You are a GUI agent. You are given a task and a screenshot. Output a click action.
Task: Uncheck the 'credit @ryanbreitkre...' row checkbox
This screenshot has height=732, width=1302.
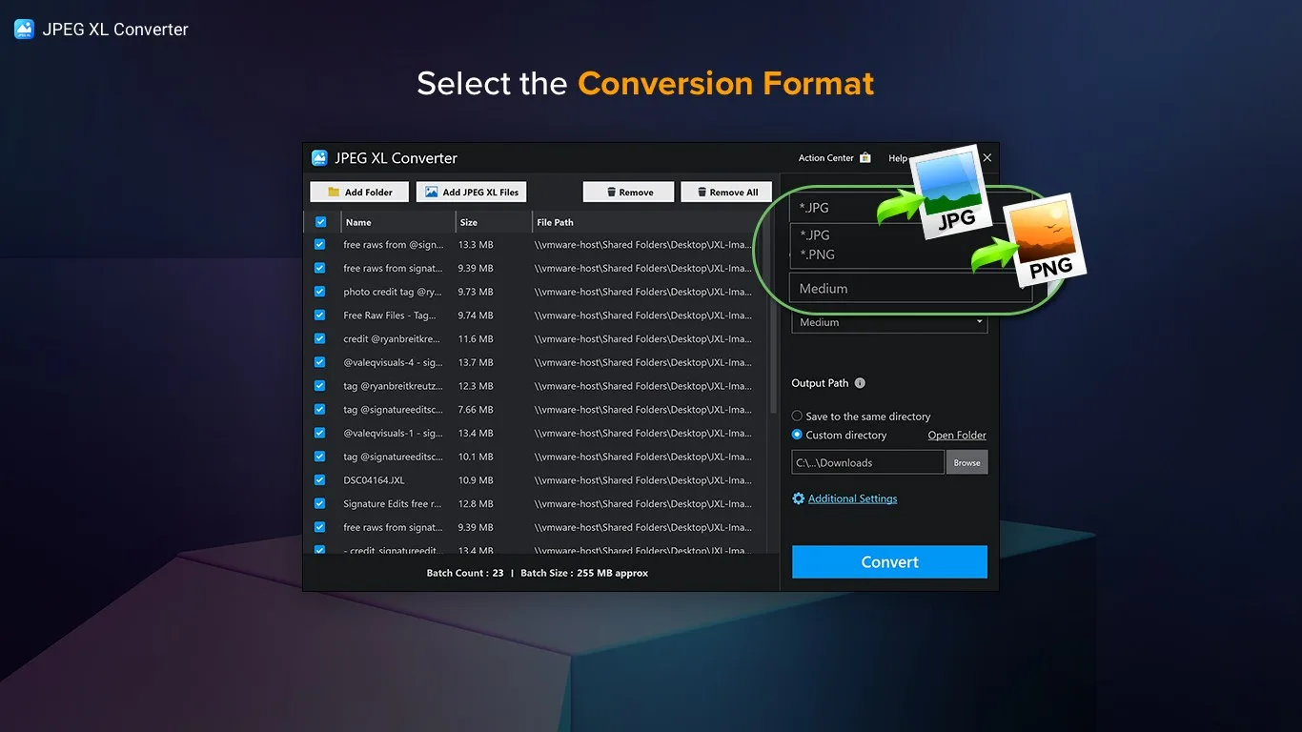click(320, 339)
